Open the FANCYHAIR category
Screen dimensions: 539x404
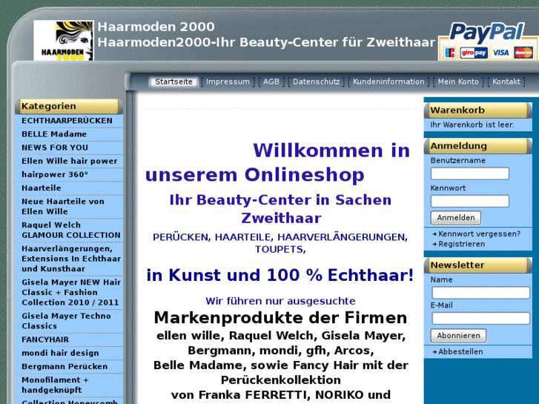point(69,340)
